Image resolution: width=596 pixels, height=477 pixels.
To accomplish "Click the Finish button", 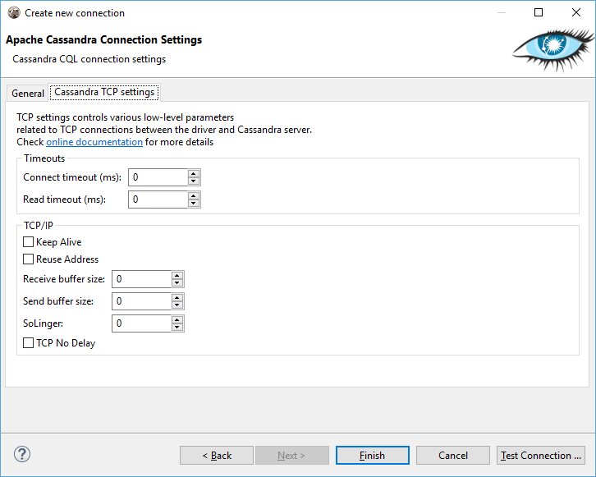I will pyautogui.click(x=373, y=456).
